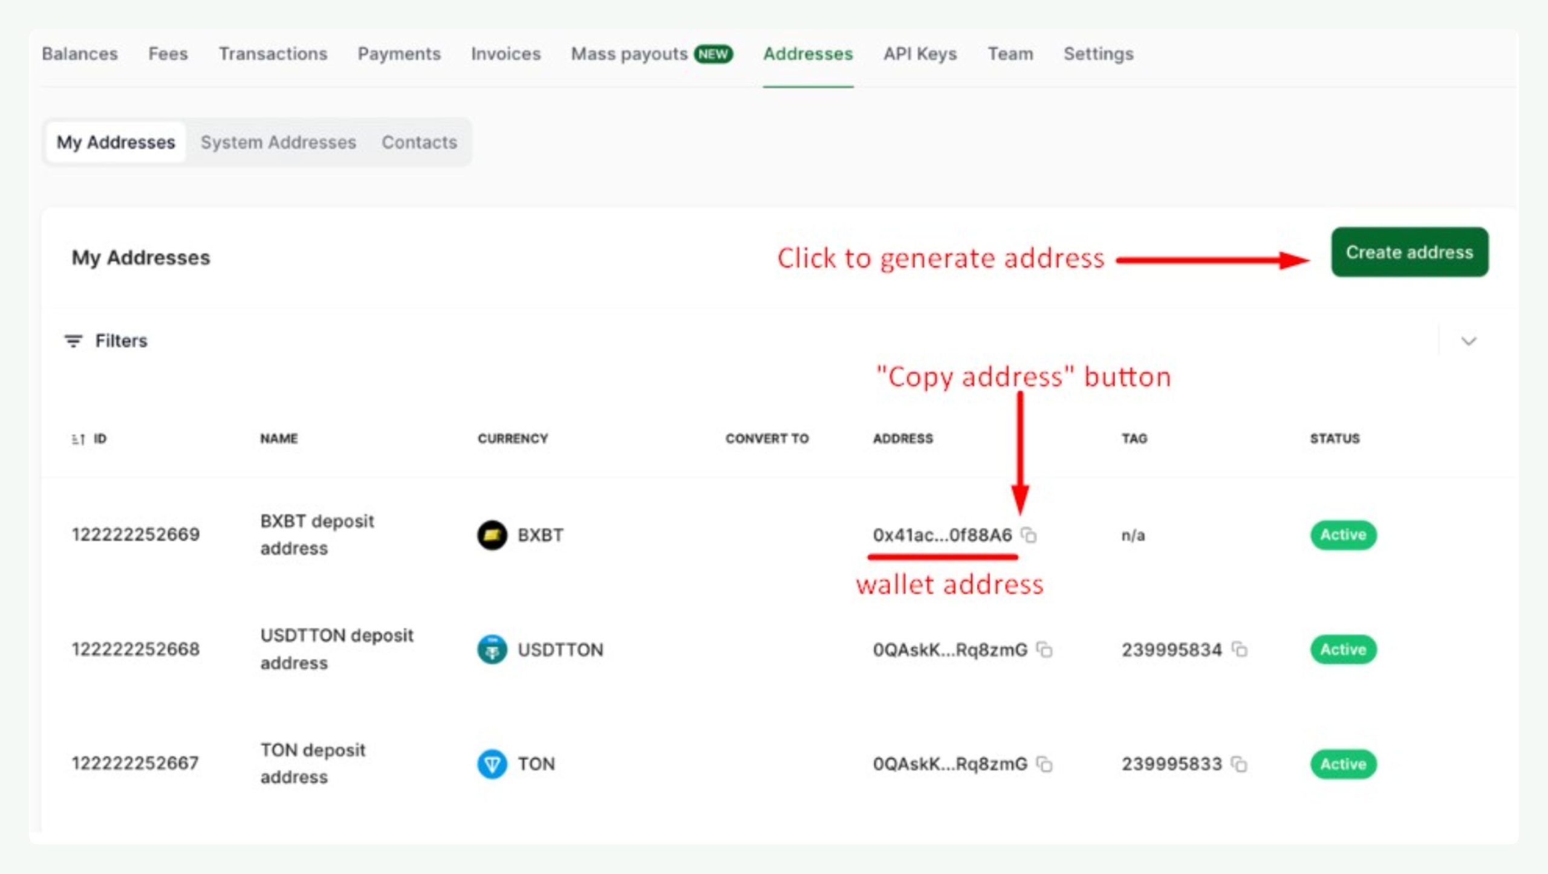Image resolution: width=1548 pixels, height=874 pixels.
Task: Copy tag 239995833
Action: coord(1240,764)
